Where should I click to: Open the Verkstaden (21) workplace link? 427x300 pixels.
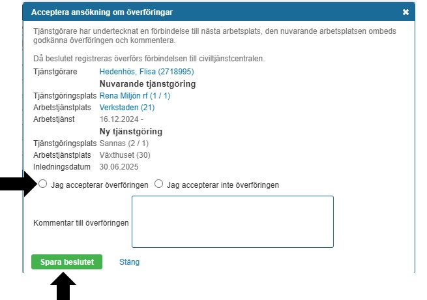(x=126, y=107)
